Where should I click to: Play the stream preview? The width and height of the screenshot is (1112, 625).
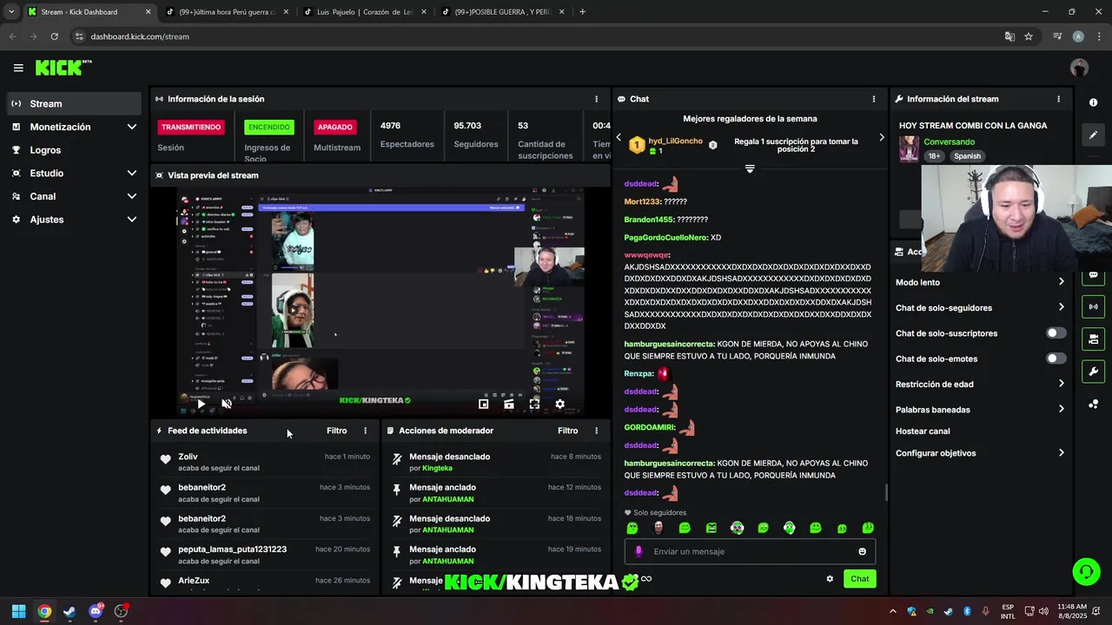pyautogui.click(x=201, y=404)
